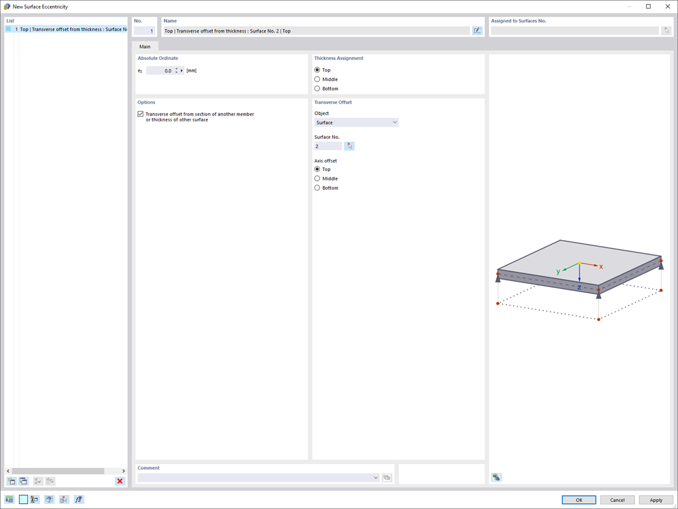
Task: Expand the Comment dropdown list
Action: (376, 478)
